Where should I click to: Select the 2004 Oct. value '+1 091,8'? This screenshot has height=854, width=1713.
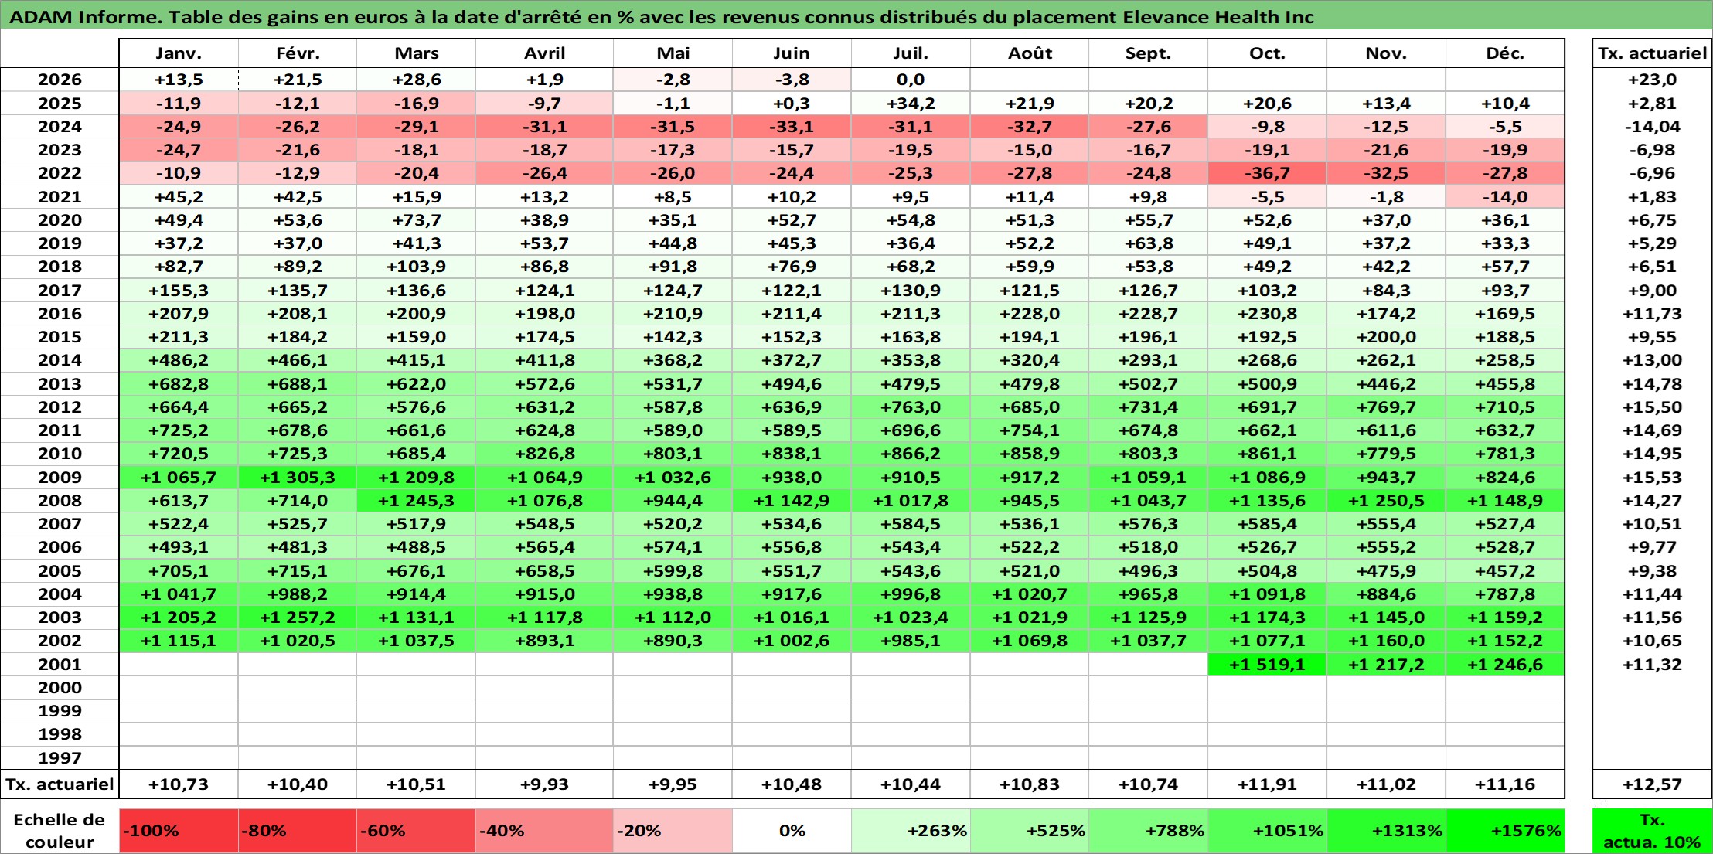coord(1267,594)
